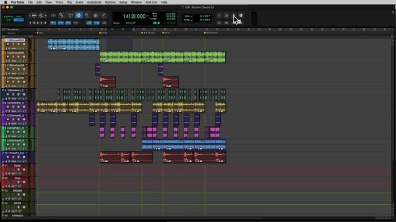Viewport: 396px width, 222px height.
Task: Click horizontal zoom in arrow button
Action: [45, 15]
